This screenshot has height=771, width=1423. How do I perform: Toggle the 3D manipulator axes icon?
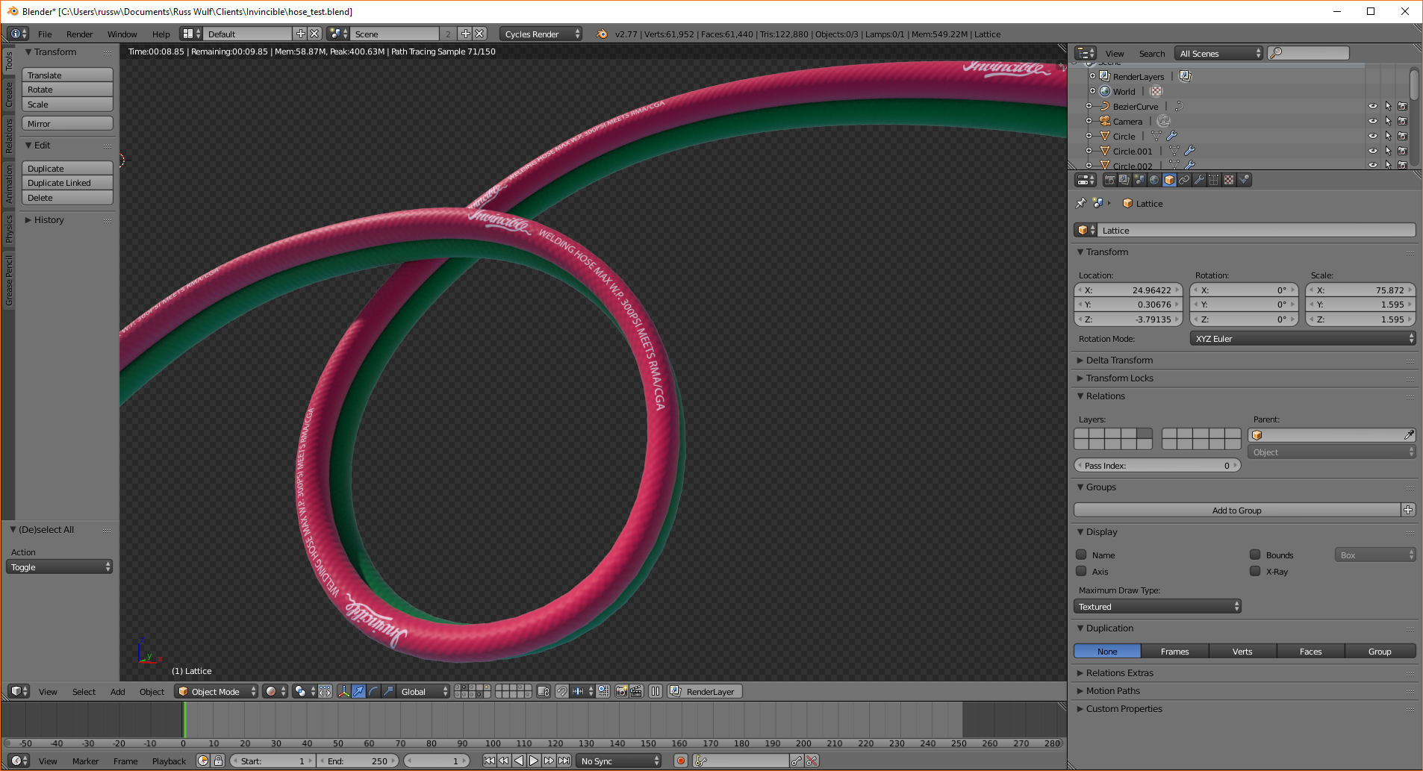[x=343, y=692]
